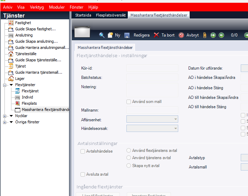Image resolution: width=248 pixels, height=196 pixels.
Task: Open Fastighet in the Tjänster tree
Action: pos(23,23)
